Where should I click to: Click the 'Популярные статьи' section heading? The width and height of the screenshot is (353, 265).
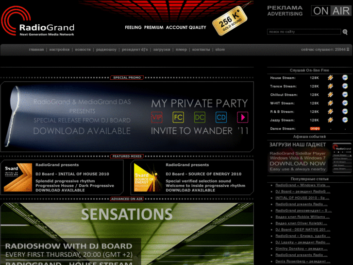click(309, 179)
